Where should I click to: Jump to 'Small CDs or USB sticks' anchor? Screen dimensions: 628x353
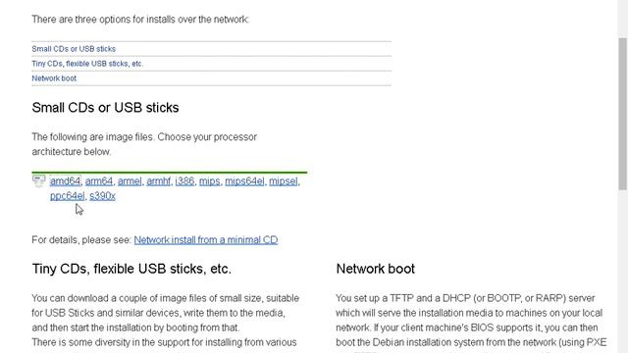[x=74, y=49]
